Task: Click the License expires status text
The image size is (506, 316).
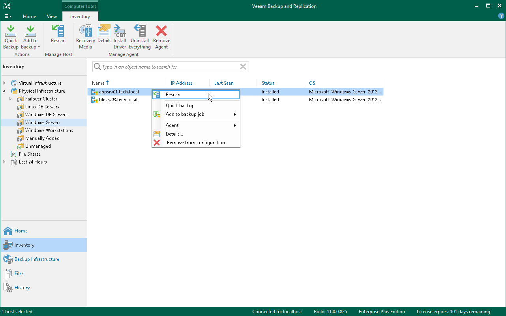Action: (454, 312)
